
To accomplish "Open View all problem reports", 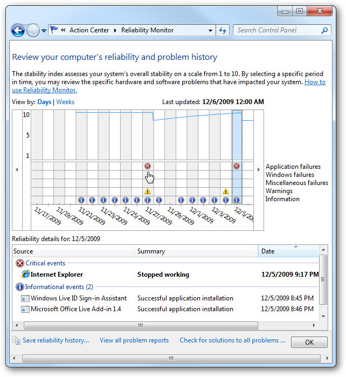I will coord(134,340).
